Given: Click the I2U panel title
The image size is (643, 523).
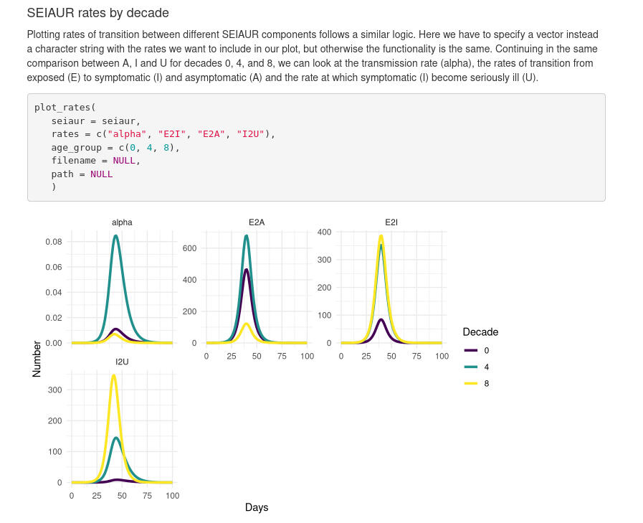Looking at the screenshot, I should pyautogui.click(x=122, y=362).
